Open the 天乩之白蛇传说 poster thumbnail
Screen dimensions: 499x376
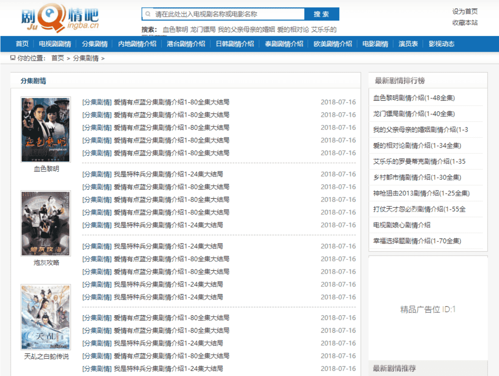point(46,317)
